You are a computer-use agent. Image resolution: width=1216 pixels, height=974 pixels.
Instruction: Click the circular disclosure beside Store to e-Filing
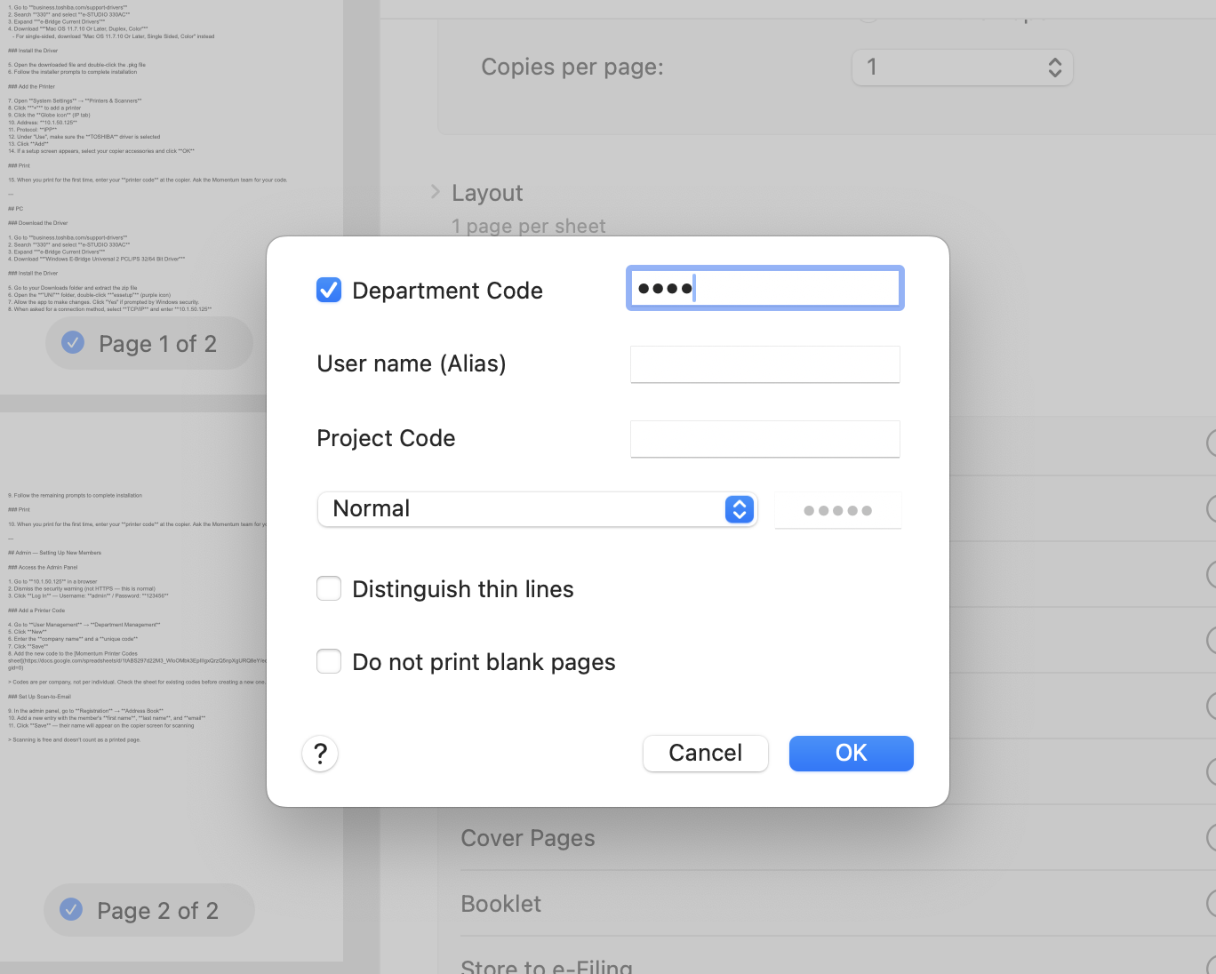point(1210,966)
